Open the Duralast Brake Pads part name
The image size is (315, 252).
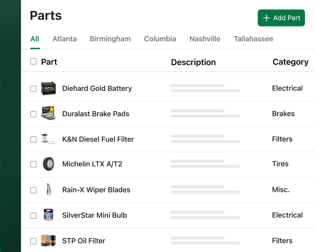tap(96, 114)
